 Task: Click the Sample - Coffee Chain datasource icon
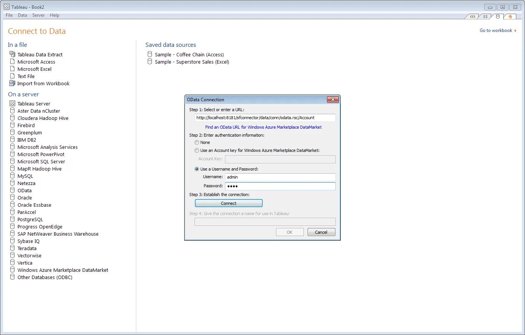point(150,54)
